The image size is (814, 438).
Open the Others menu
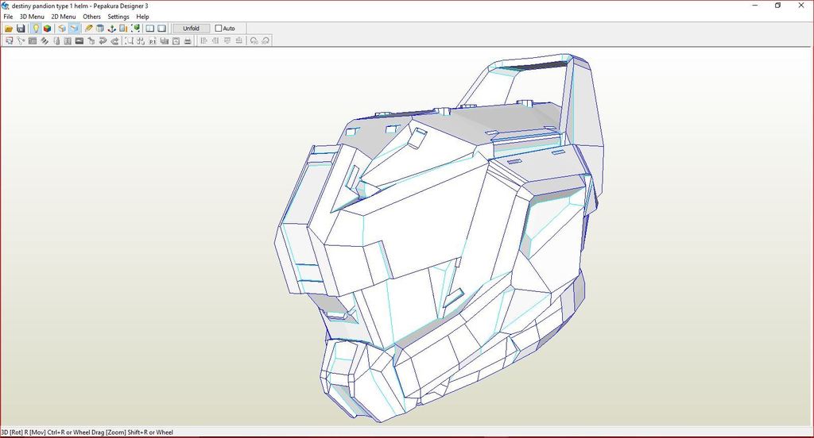coord(92,17)
